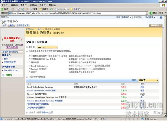This screenshot has height=121, width=167.
Task: Open the Favorites (收藏夹) star button
Action: (x=44, y=9)
